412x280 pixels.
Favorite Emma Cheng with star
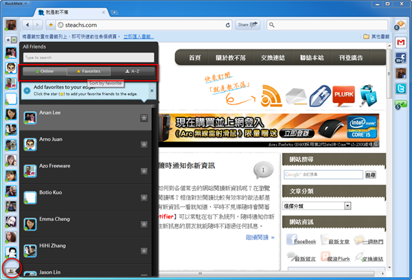tap(144, 224)
